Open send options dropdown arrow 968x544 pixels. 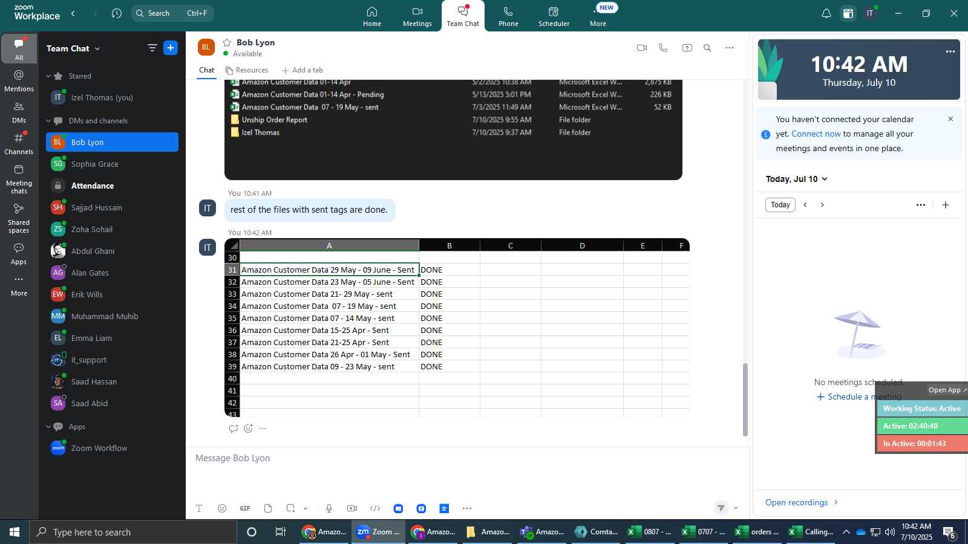tap(736, 508)
